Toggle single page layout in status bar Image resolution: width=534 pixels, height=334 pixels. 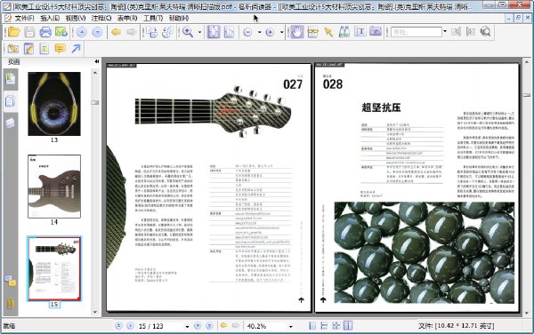coord(312,325)
